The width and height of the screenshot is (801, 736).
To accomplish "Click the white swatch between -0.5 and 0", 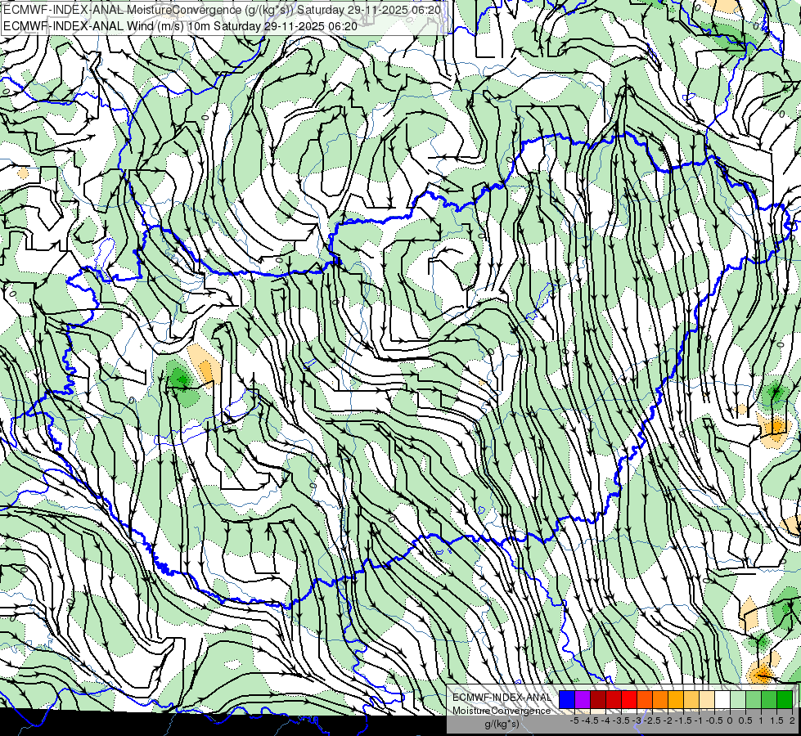I will [722, 699].
